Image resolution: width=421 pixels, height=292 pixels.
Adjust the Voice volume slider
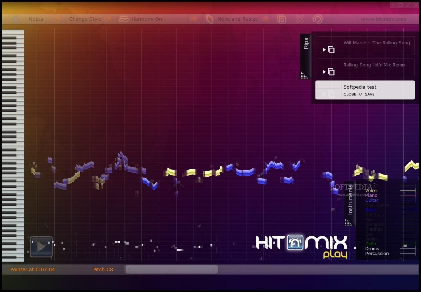point(408,191)
